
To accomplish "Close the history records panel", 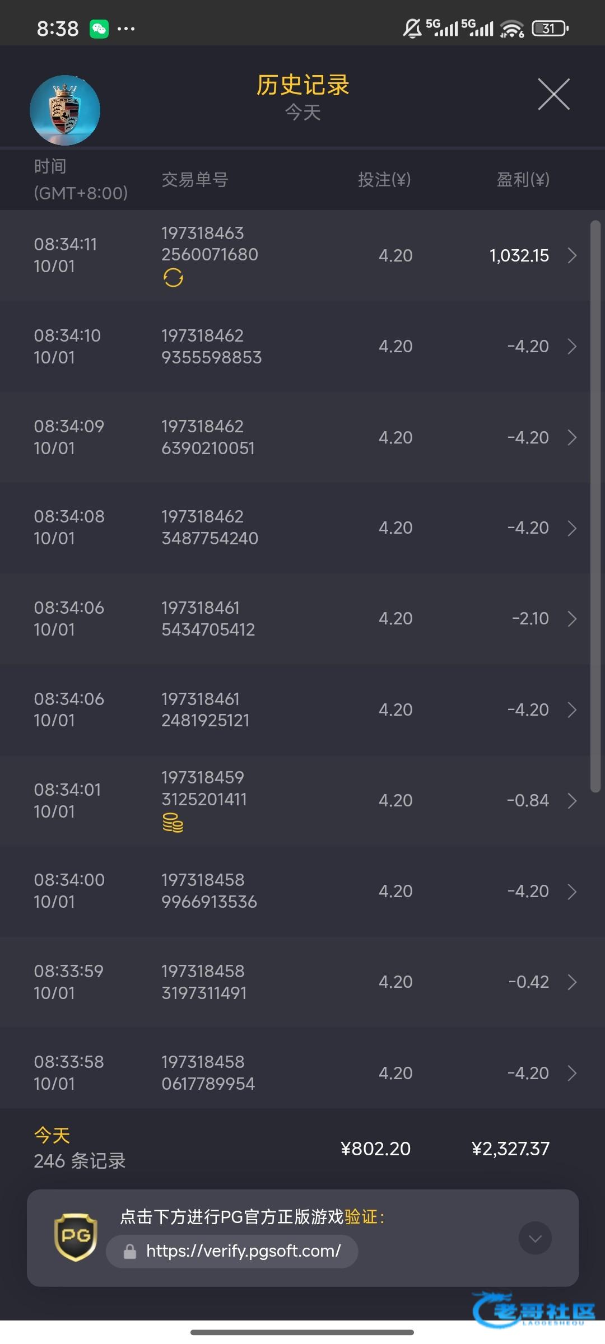I will click(553, 94).
